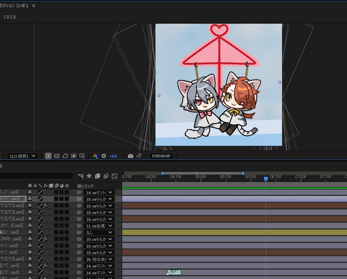Open grid and guide options icon
The width and height of the screenshot is (347, 279).
coord(82,156)
